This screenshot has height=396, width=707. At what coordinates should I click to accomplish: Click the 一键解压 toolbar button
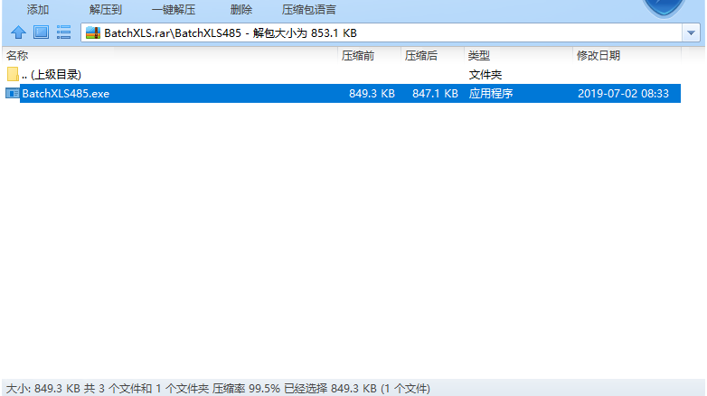174,9
